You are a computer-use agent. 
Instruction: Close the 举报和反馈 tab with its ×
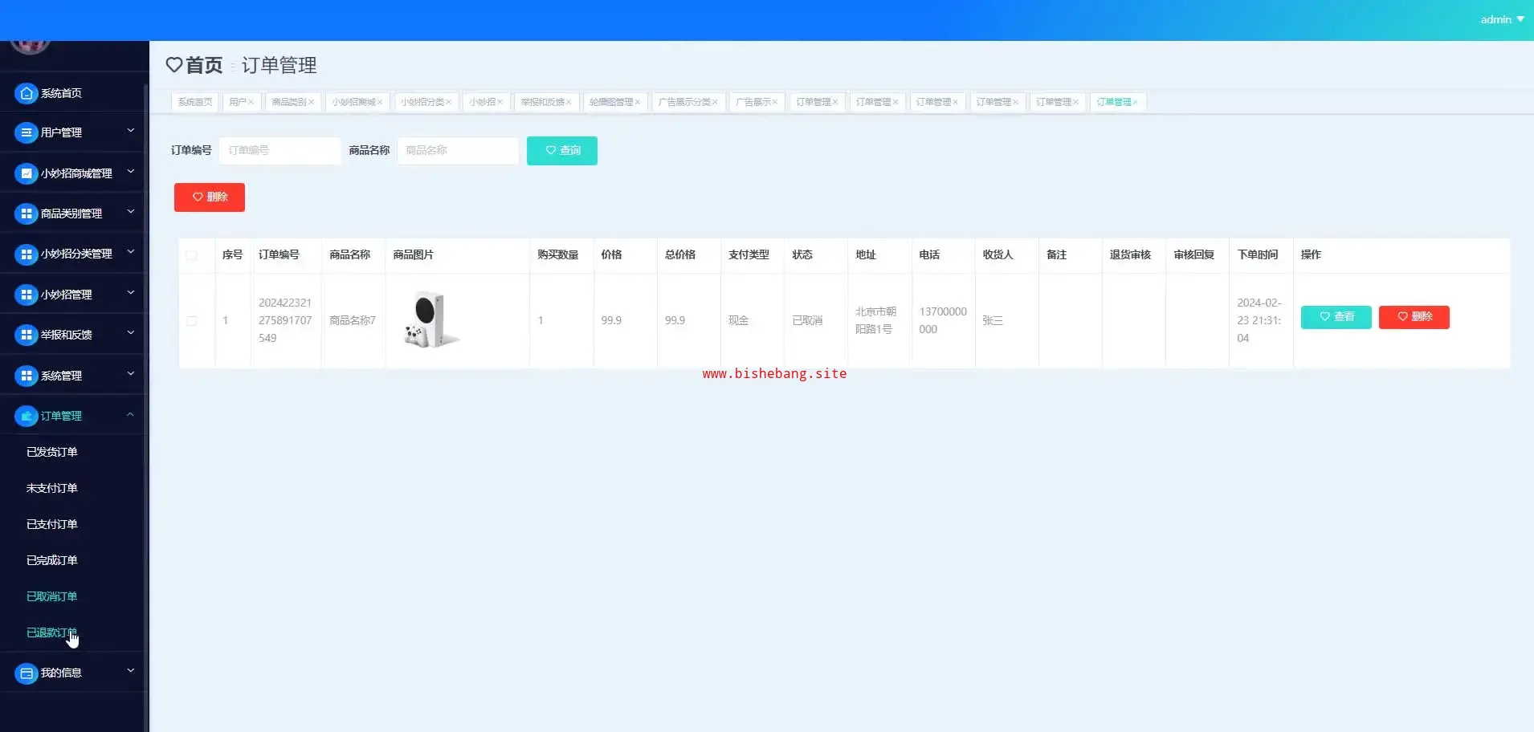click(x=569, y=102)
